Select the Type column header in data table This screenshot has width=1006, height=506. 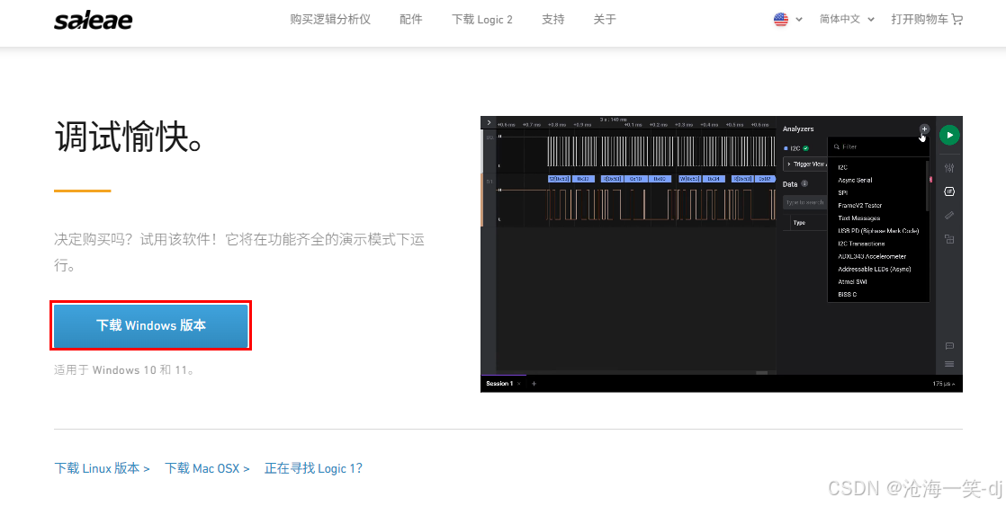pyautogui.click(x=799, y=222)
